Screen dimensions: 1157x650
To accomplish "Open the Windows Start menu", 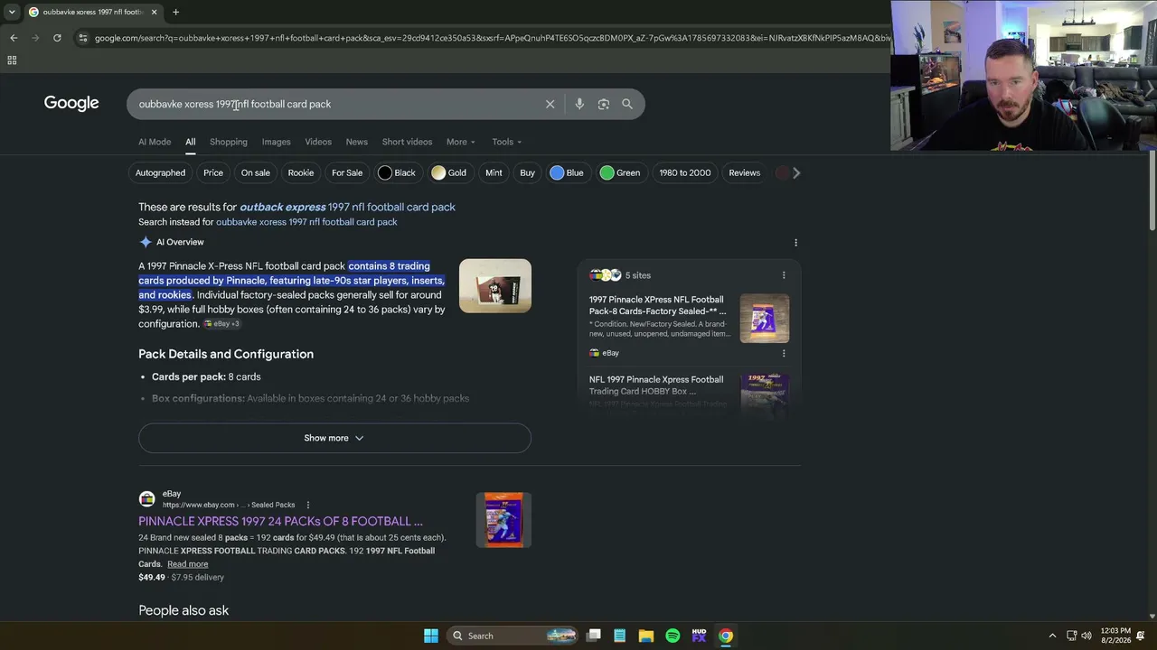I will (431, 636).
